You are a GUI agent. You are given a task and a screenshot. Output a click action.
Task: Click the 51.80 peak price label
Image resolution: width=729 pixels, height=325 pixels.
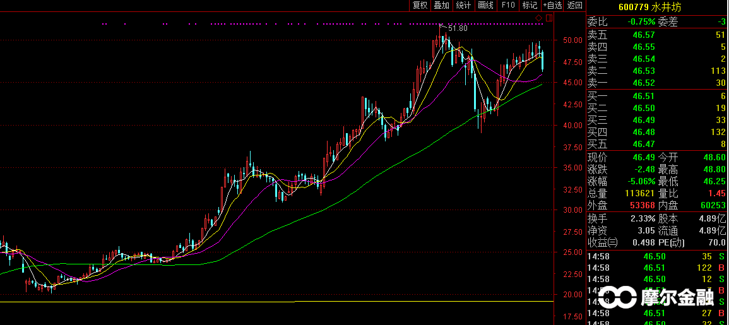tap(458, 28)
